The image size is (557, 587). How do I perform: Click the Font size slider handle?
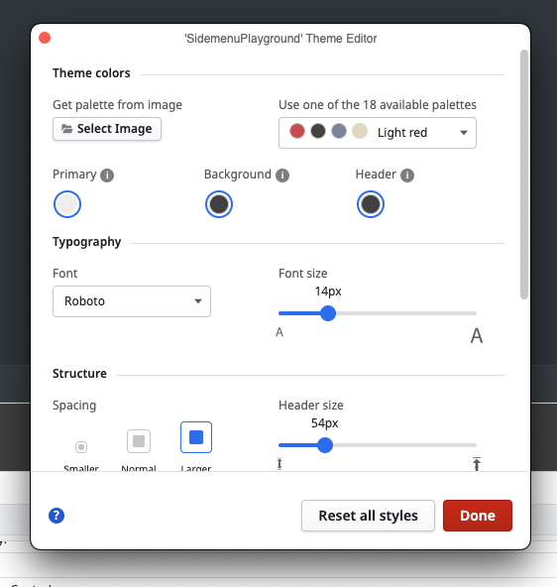328,313
